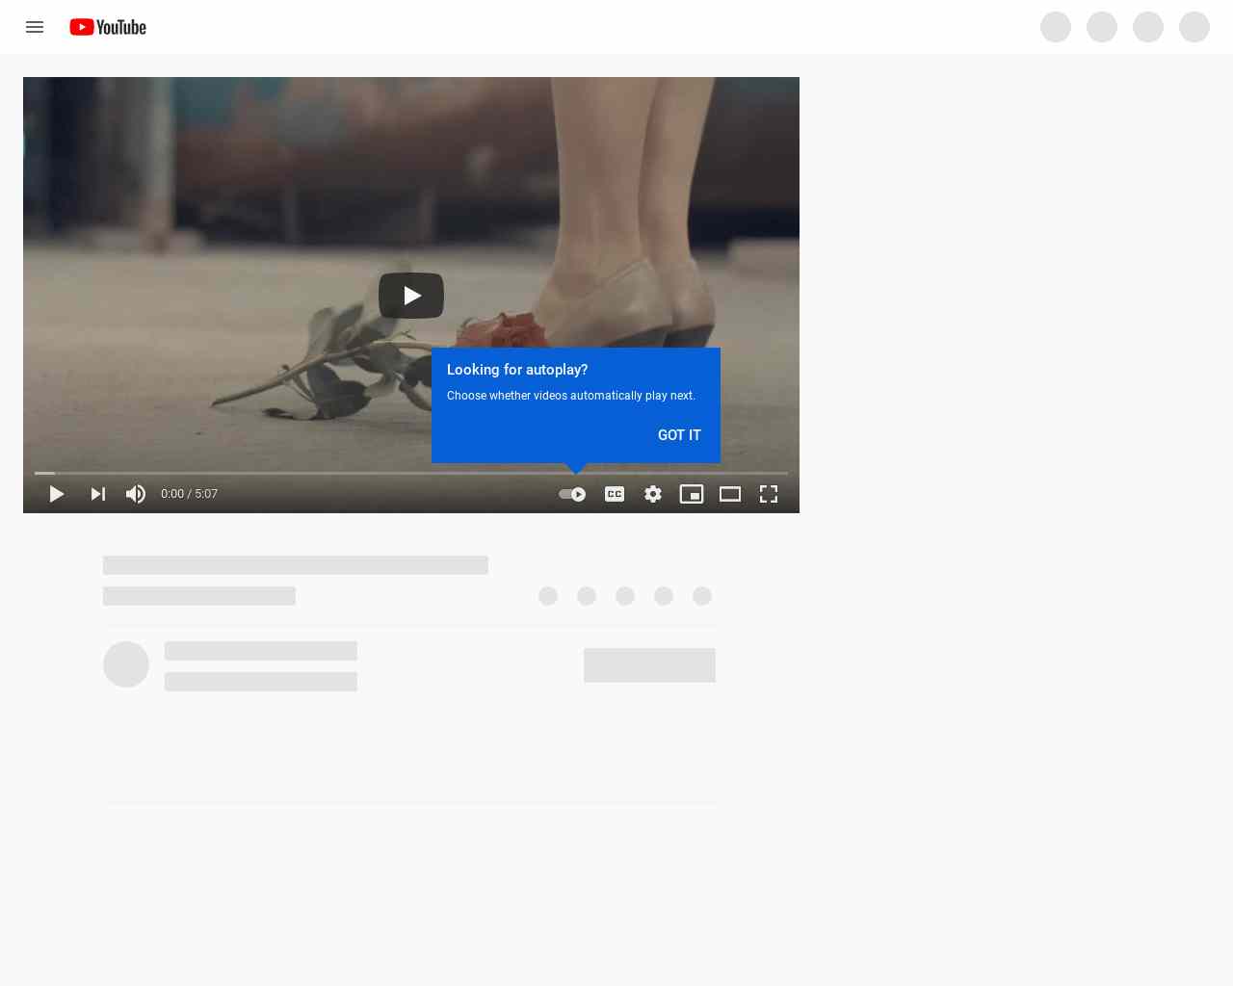
Task: Turn on closed captions
Action: click(615, 494)
